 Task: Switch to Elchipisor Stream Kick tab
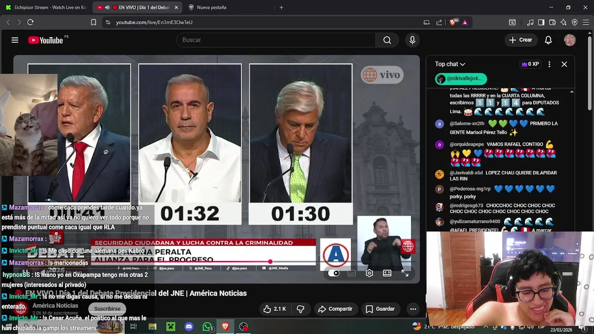click(x=46, y=7)
